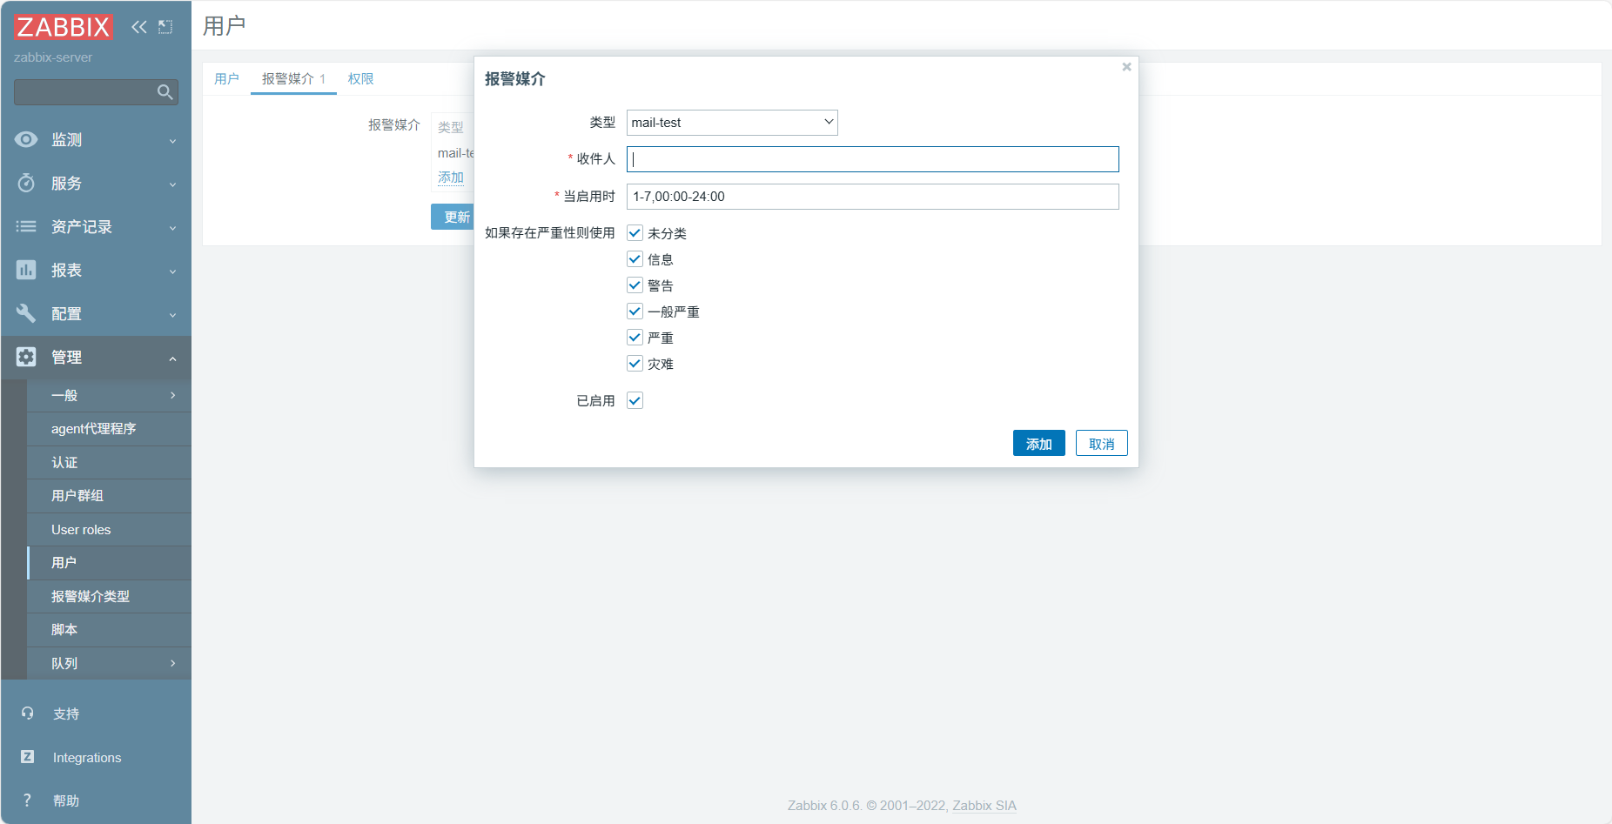Expand the 服务 menu chevron
The height and width of the screenshot is (824, 1612).
coord(172,184)
